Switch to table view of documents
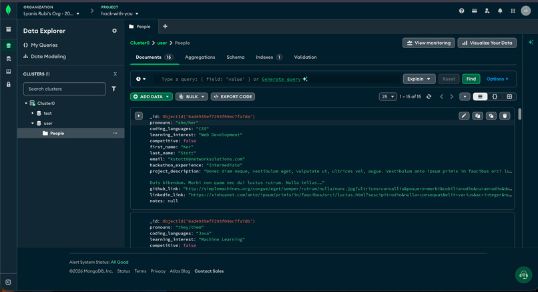Image resolution: width=538 pixels, height=292 pixels. tap(509, 96)
